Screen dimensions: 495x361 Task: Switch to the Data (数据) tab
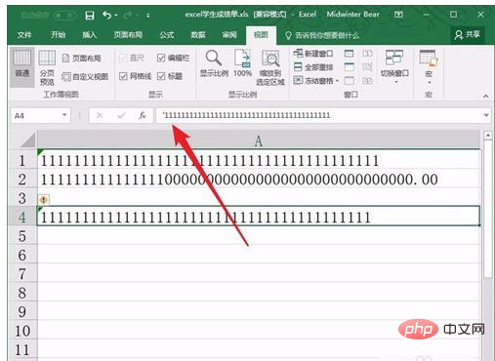198,35
